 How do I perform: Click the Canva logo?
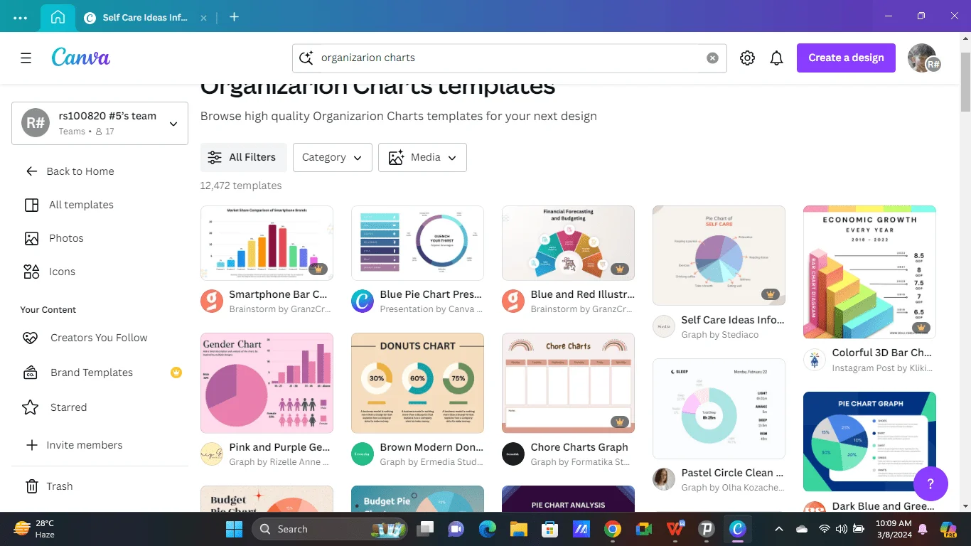point(80,58)
